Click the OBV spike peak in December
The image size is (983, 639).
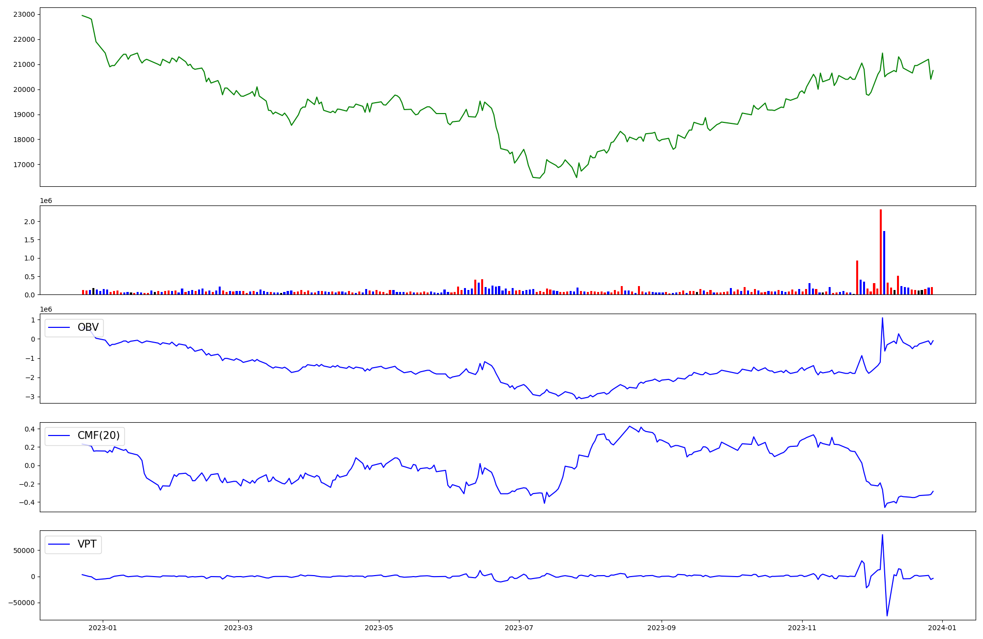pos(882,318)
